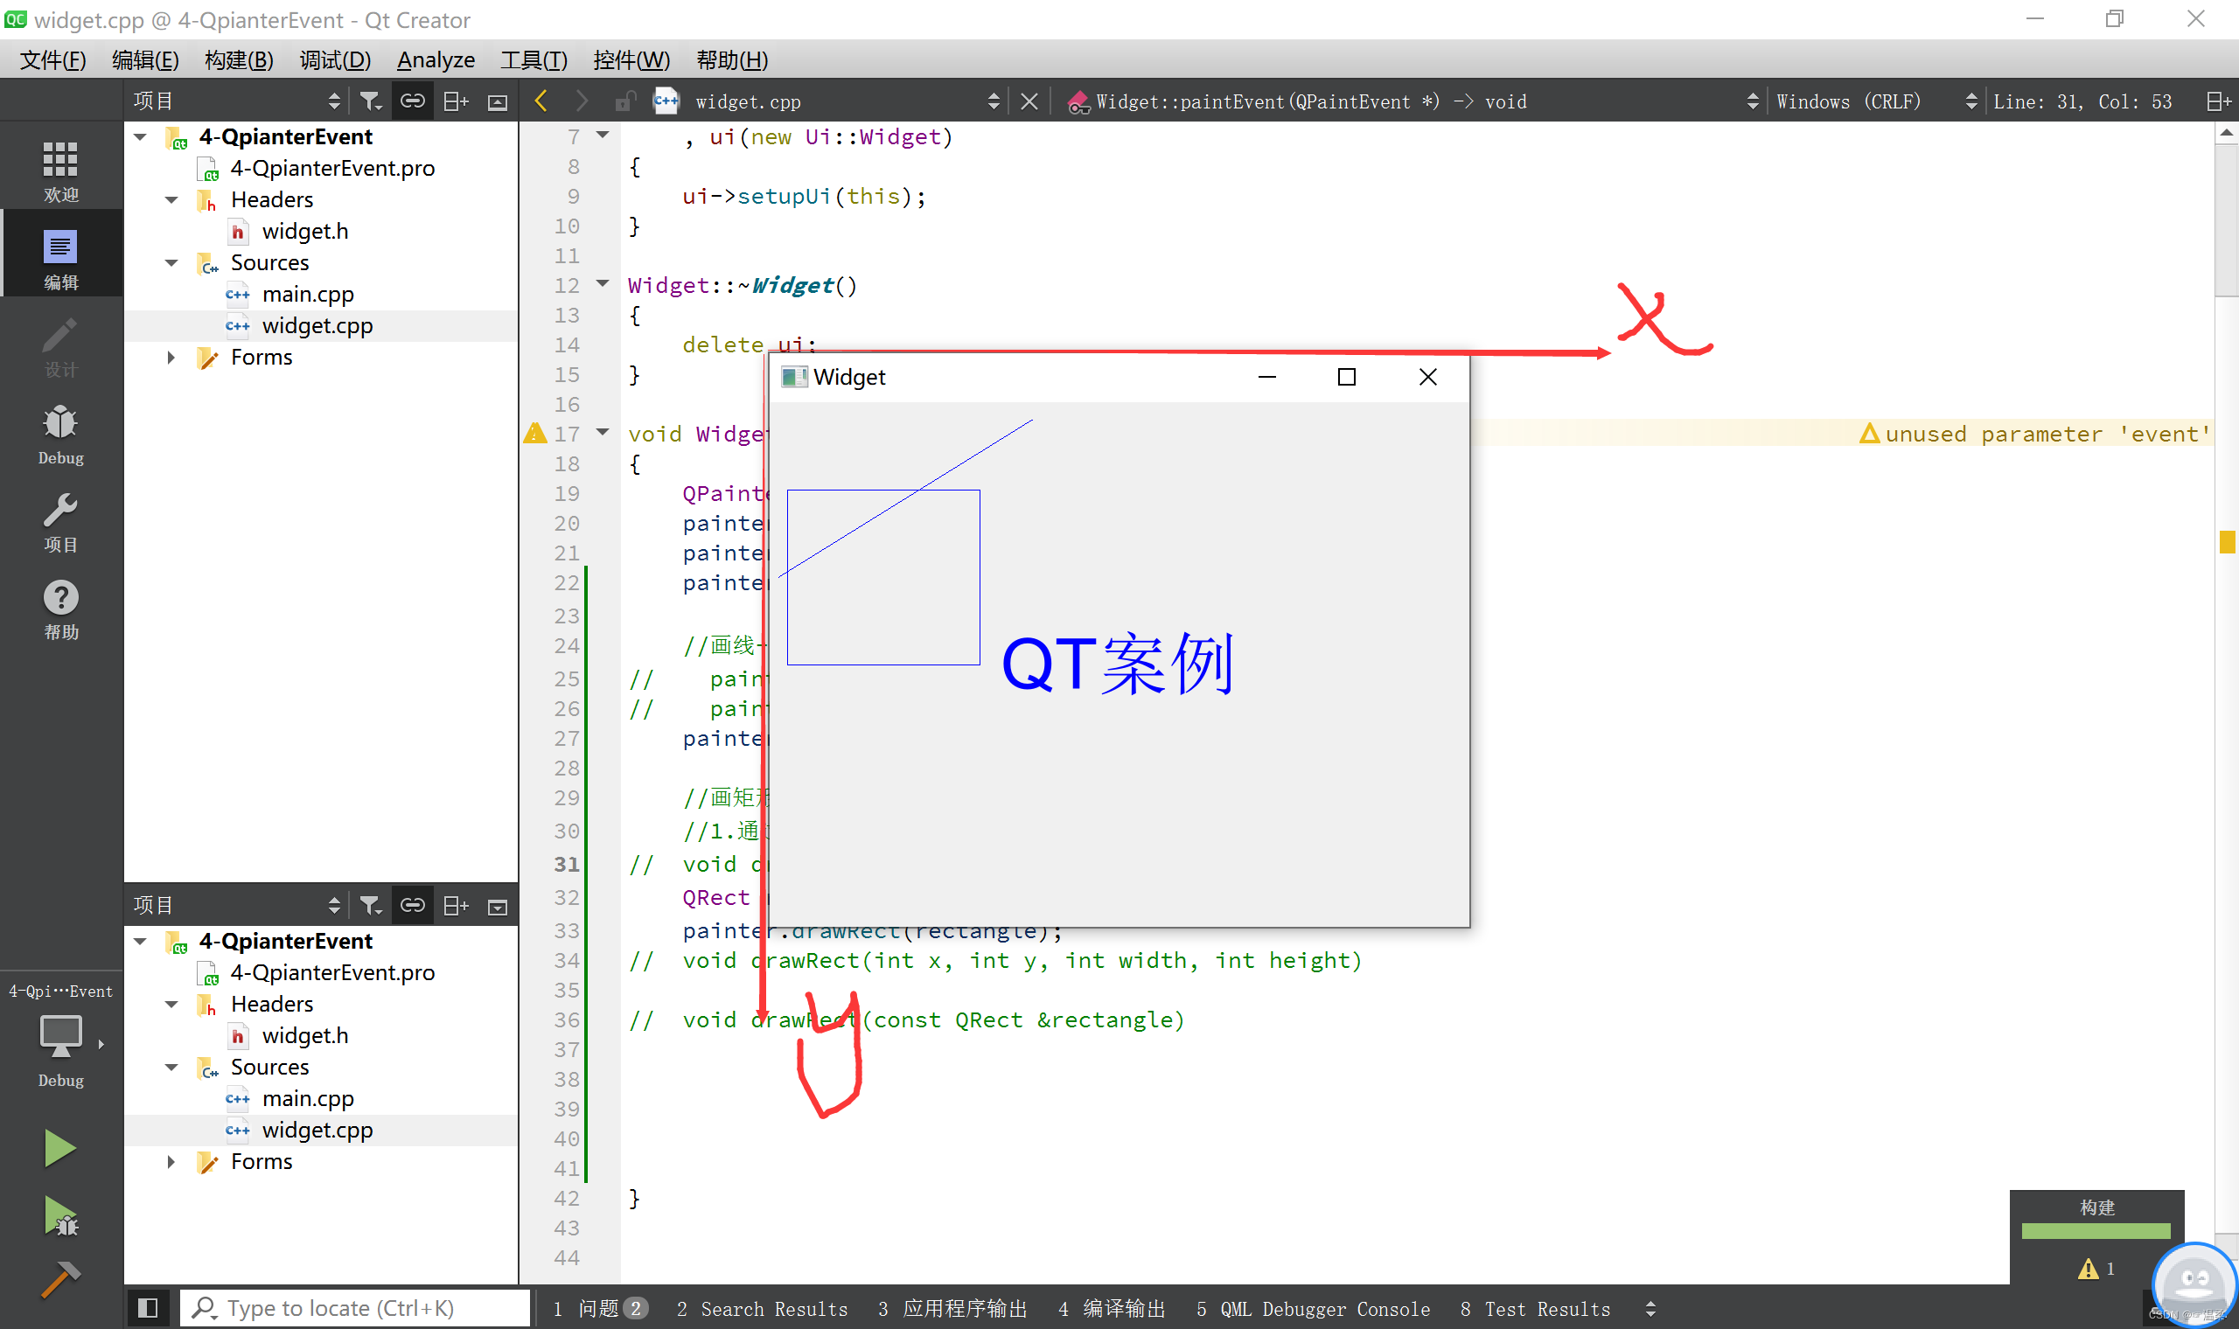This screenshot has height=1329, width=2239.
Task: Click the green build progress bar
Action: pyautogui.click(x=2096, y=1231)
